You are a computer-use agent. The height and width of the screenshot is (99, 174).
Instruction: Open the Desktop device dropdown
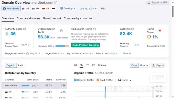[x=68, y=8]
